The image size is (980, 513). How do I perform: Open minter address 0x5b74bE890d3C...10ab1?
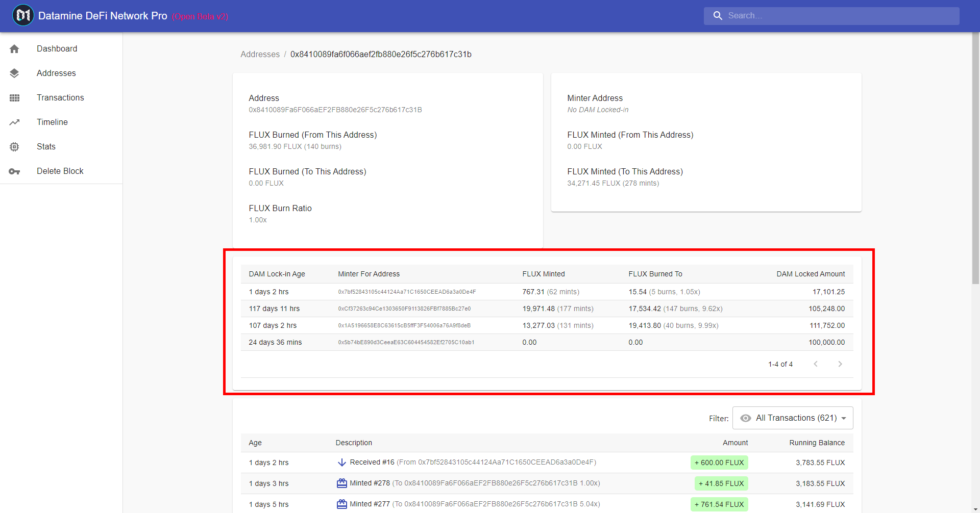pos(406,343)
